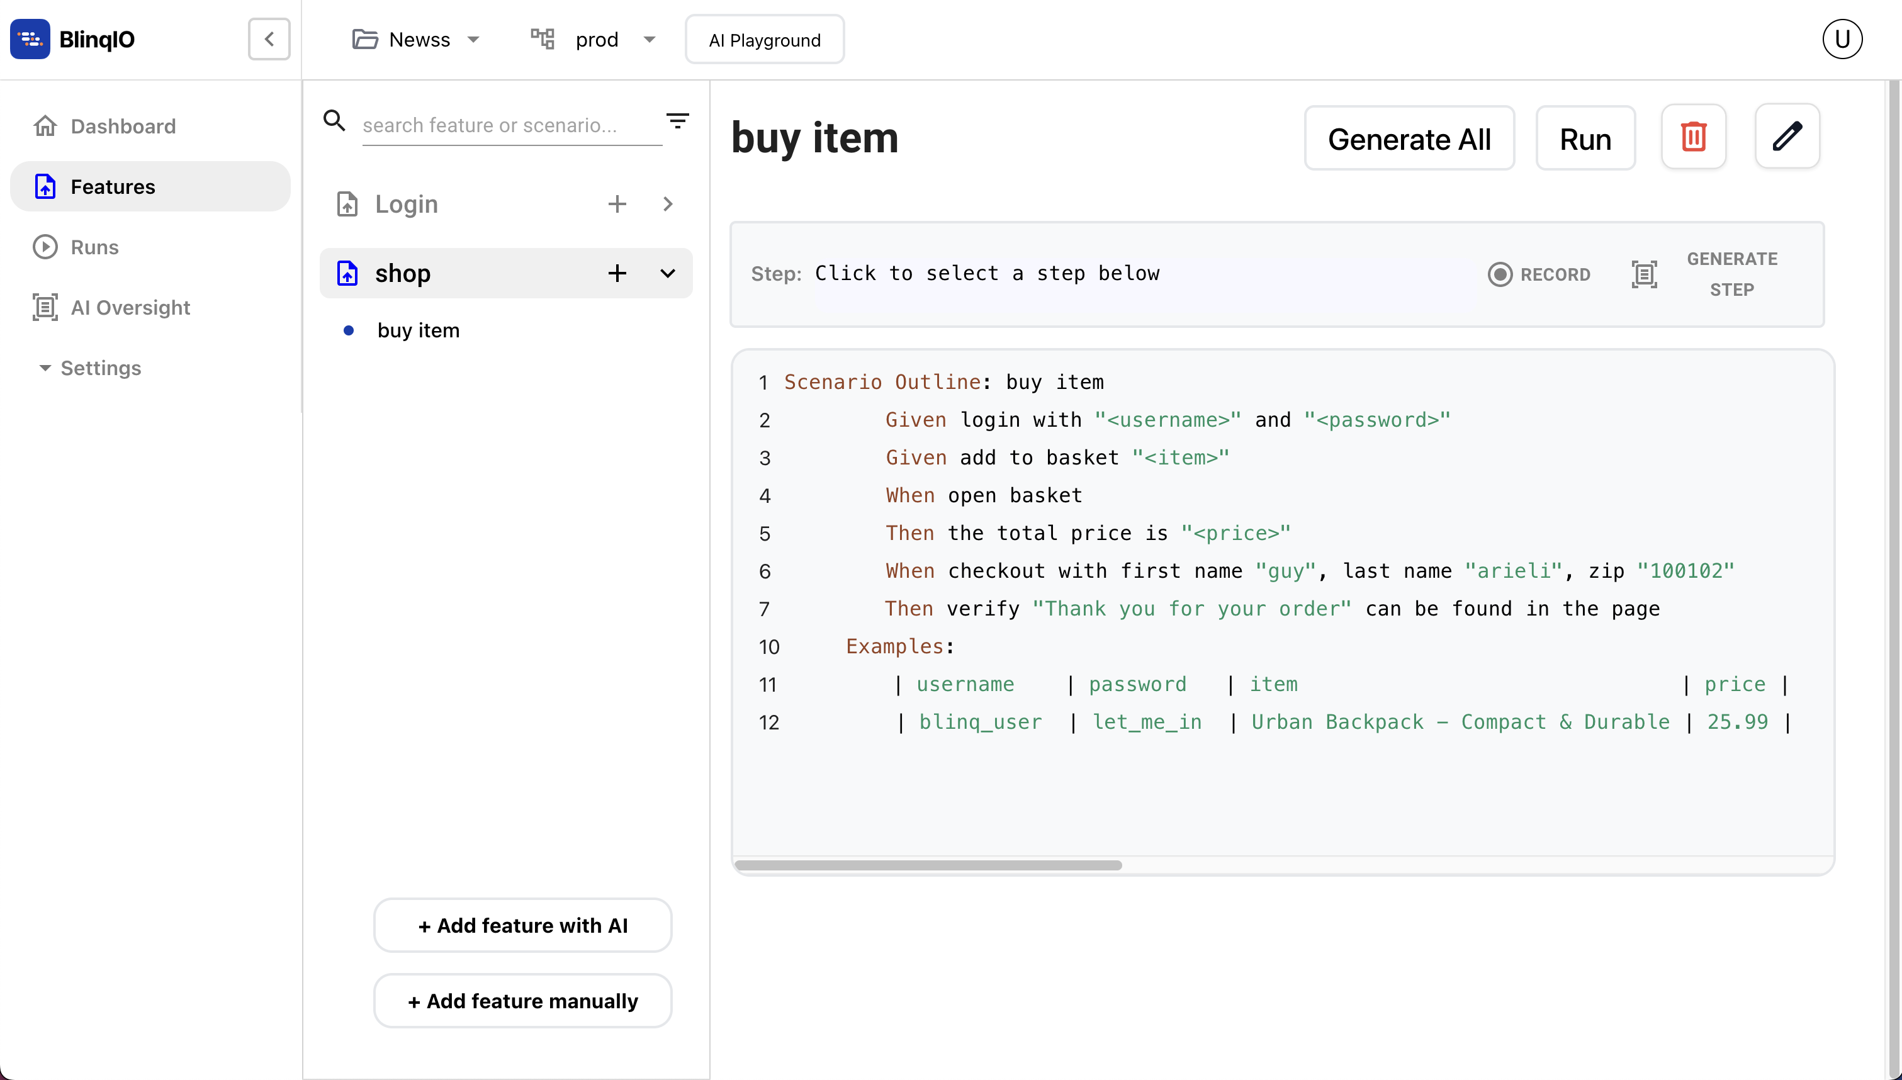Collapse the sidebar with the back arrow
The height and width of the screenshot is (1080, 1902).
(x=269, y=38)
